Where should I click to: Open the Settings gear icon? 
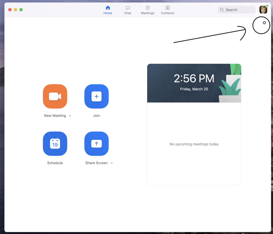[x=264, y=23]
